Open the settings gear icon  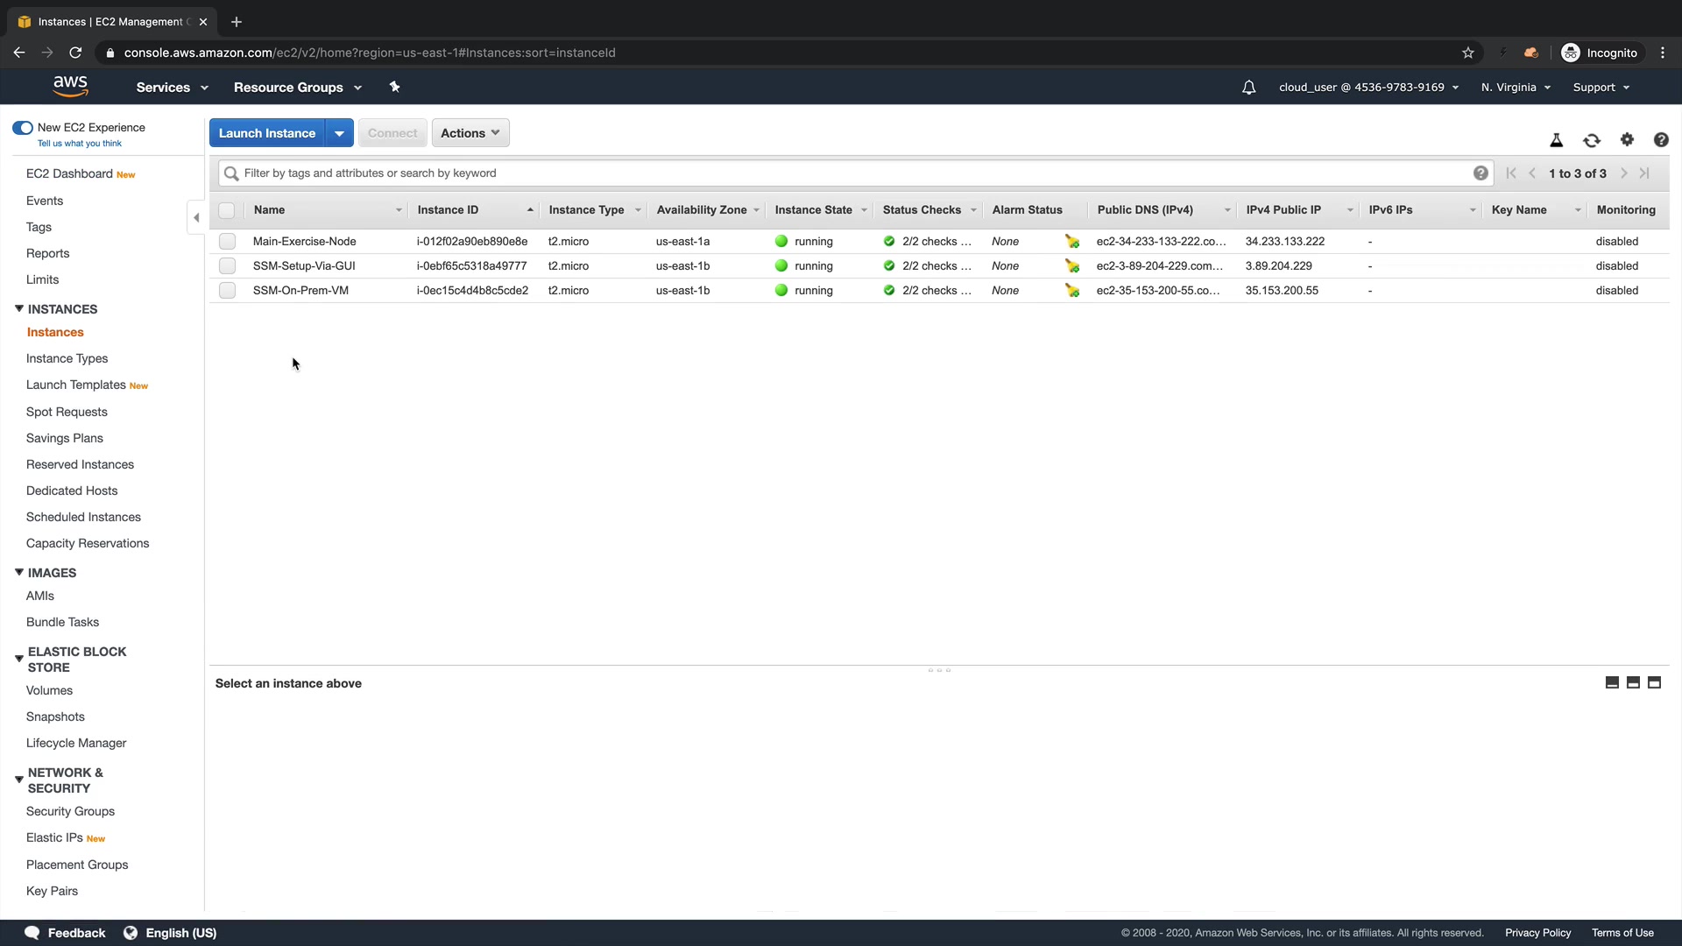click(x=1627, y=140)
